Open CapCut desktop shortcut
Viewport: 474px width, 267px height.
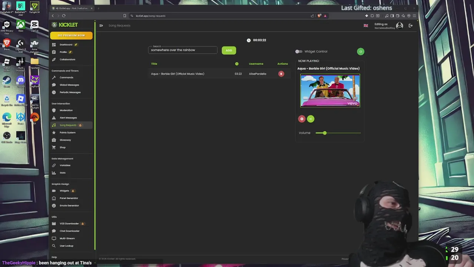[34, 26]
